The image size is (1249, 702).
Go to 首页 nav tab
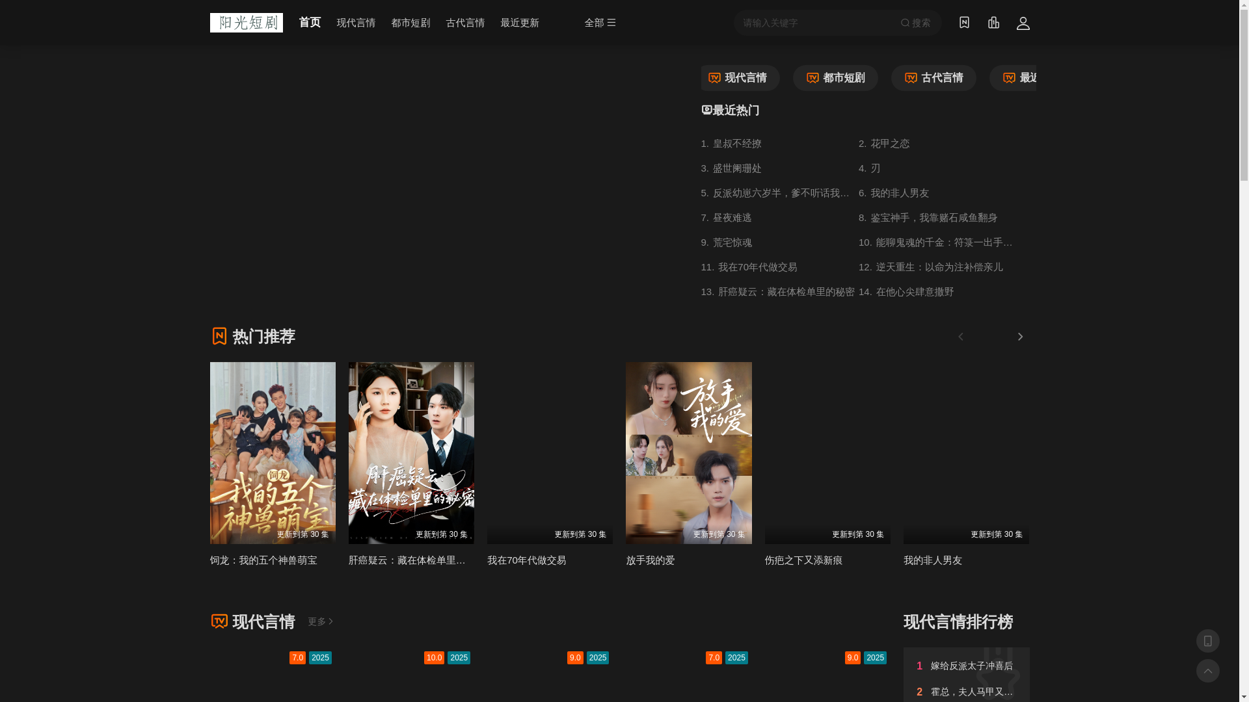click(310, 23)
